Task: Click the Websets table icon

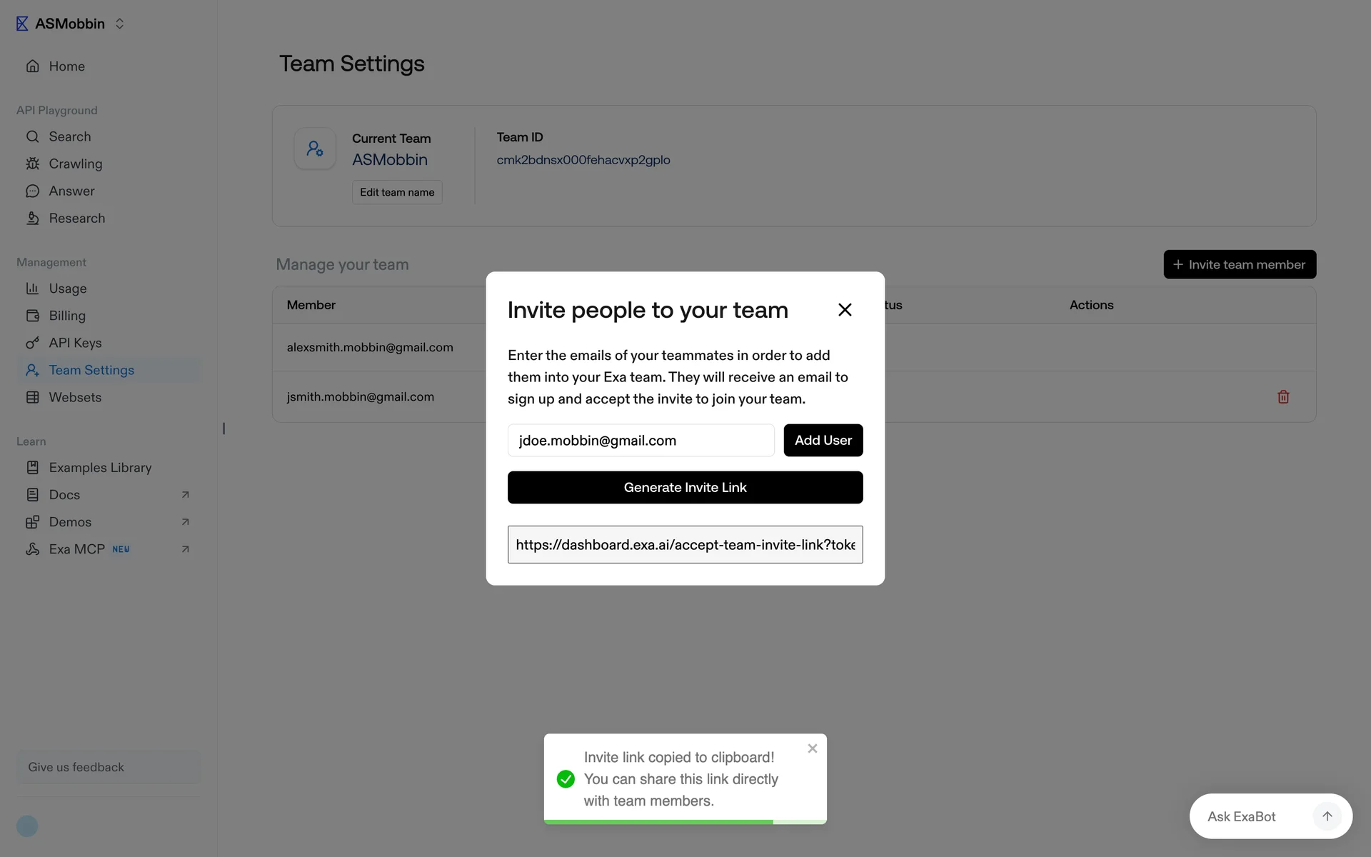Action: (33, 397)
